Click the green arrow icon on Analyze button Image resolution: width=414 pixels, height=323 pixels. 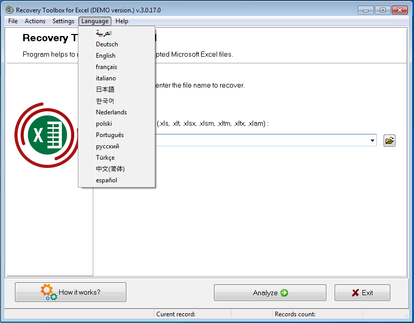284,292
